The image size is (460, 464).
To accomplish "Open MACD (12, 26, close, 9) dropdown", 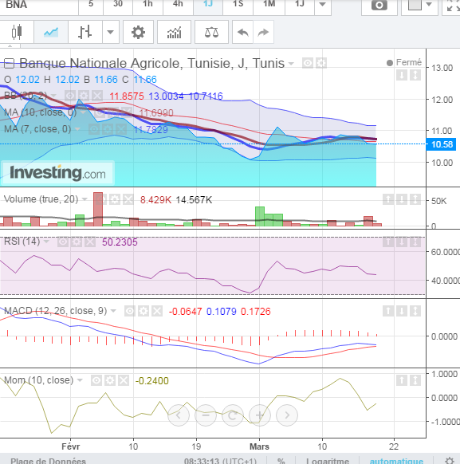I will coord(113,311).
